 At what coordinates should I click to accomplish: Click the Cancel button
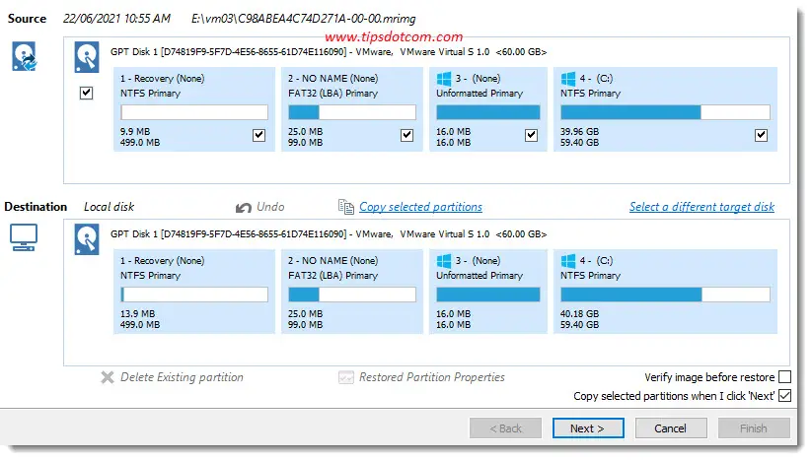tap(671, 428)
